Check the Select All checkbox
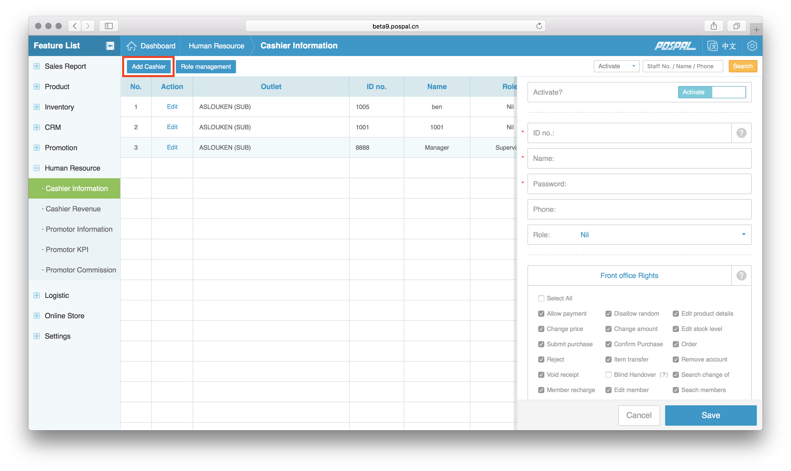Viewport: 791px width, 471px height. tap(541, 298)
